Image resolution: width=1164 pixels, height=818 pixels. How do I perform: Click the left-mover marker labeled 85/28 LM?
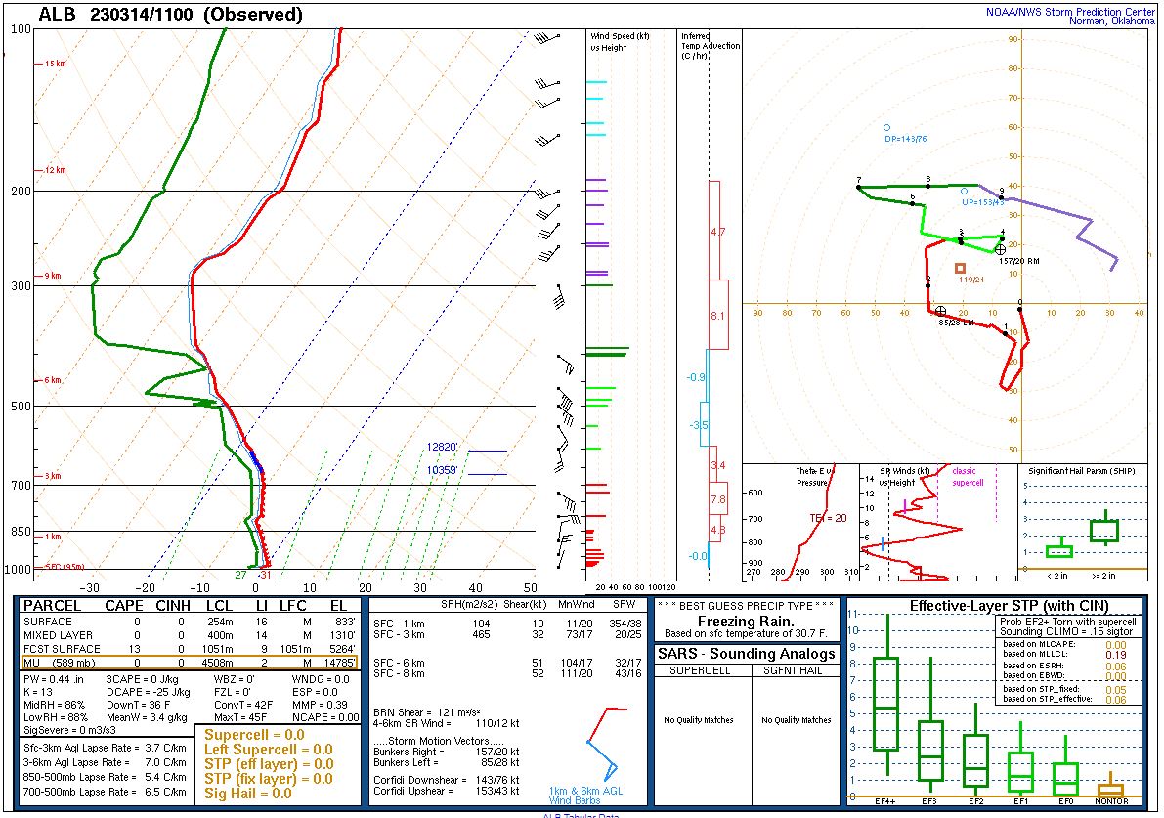pyautogui.click(x=940, y=311)
